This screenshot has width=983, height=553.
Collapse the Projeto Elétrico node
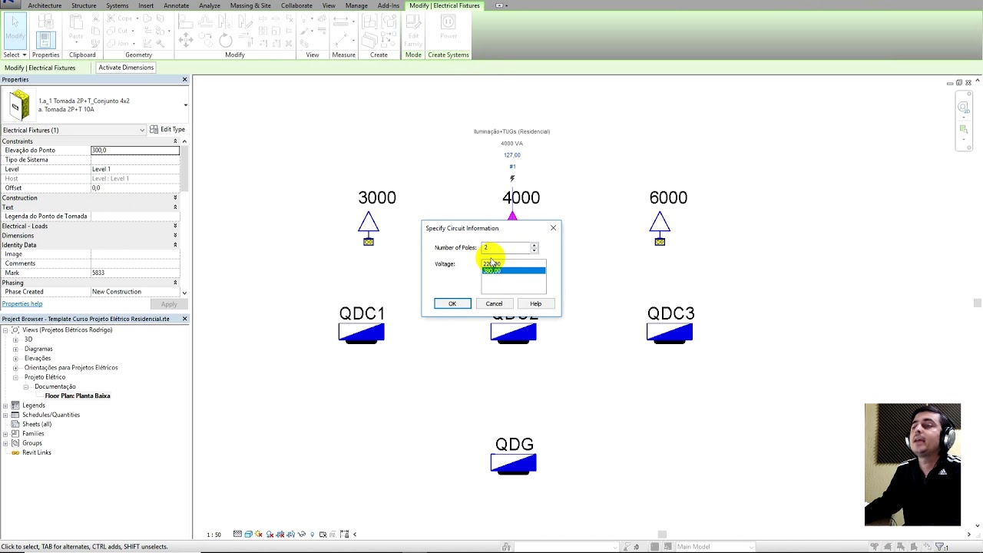(x=15, y=377)
